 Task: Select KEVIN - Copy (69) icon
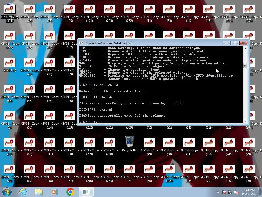[x=30, y=173]
